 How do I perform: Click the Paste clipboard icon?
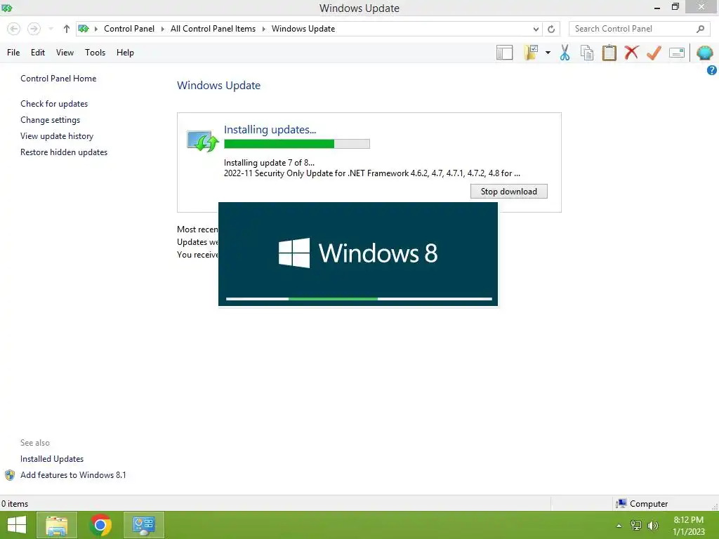tap(609, 53)
